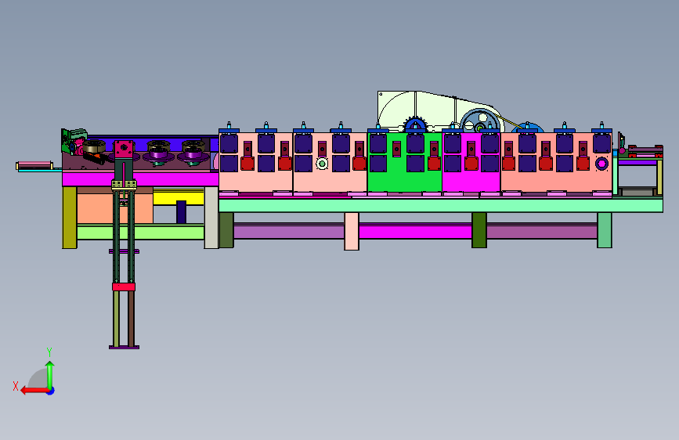This screenshot has height=440, width=679.
Task: Select the mint-green leg at the right end
Action: pos(605,230)
